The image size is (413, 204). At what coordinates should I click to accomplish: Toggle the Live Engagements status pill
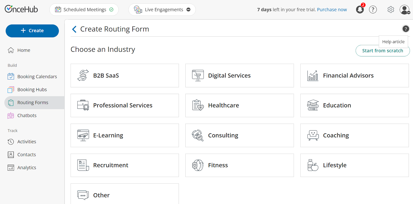point(162,10)
